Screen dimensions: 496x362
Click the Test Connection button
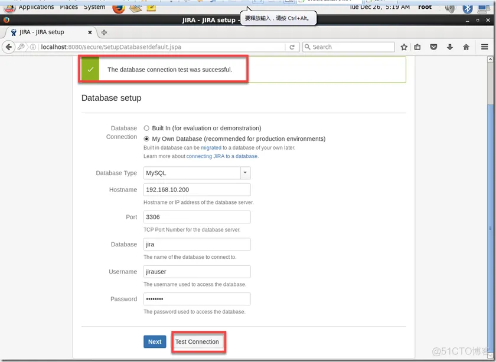tap(198, 341)
